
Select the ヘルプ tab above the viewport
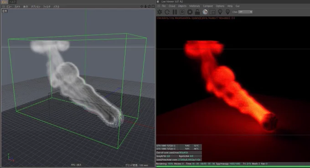tap(13, 2)
